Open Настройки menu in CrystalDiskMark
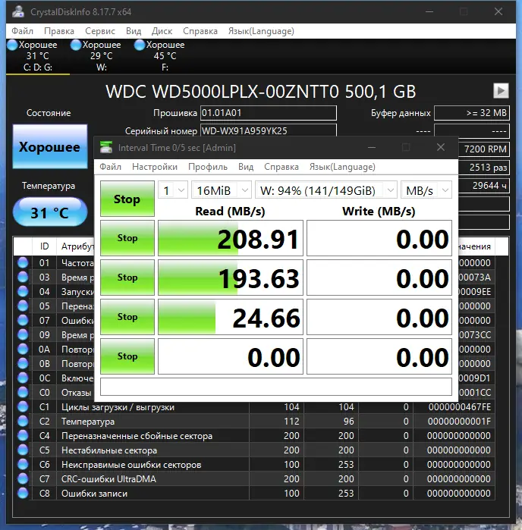The image size is (522, 530). pos(155,167)
